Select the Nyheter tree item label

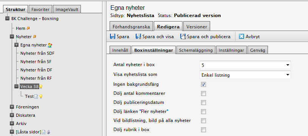coord(23,37)
